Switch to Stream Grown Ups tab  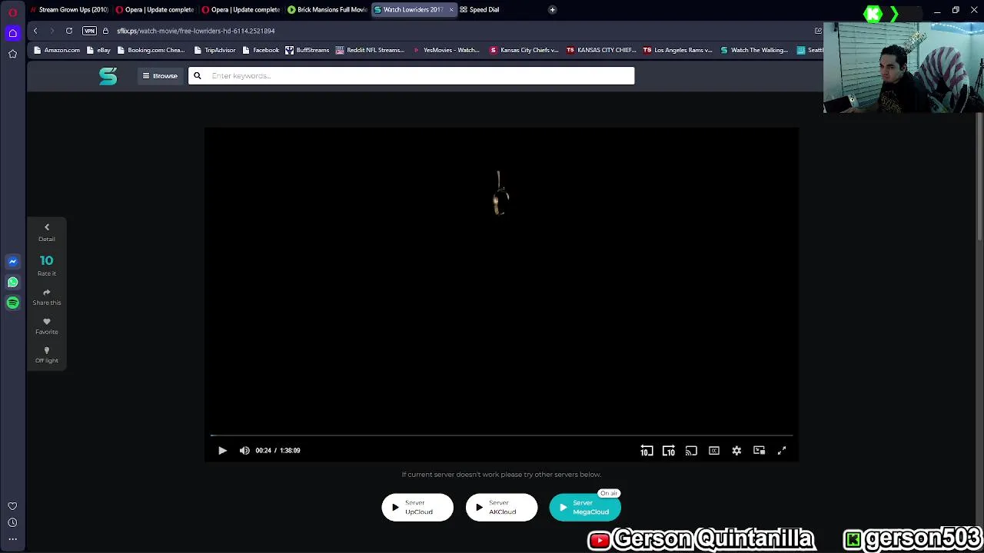[69, 10]
